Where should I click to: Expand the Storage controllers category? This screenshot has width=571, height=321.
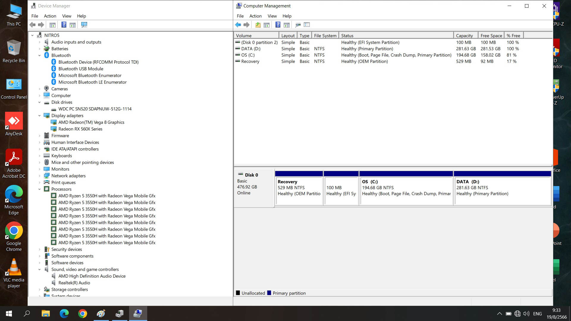coord(39,289)
